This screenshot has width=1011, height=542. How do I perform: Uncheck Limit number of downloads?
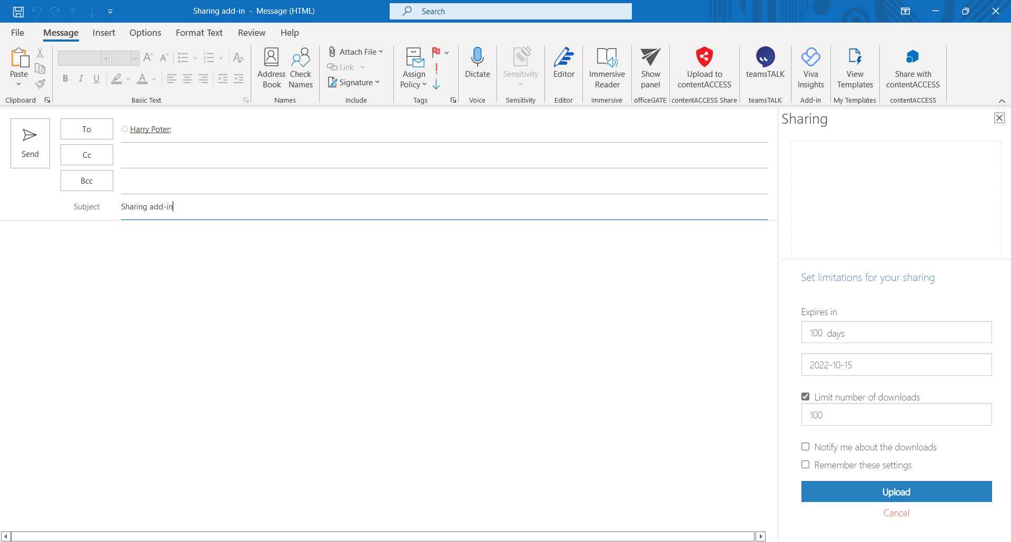(805, 397)
